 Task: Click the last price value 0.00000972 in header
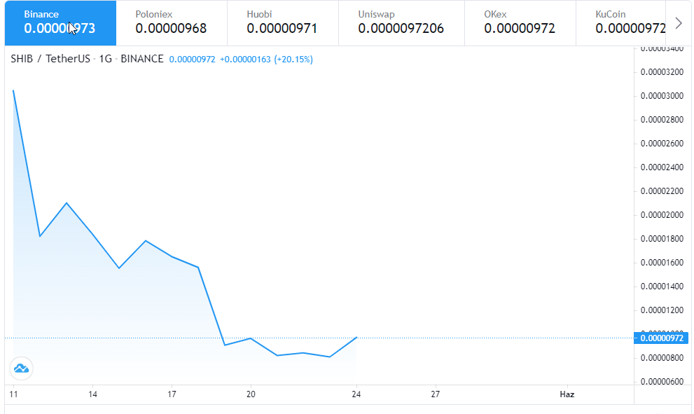click(192, 60)
